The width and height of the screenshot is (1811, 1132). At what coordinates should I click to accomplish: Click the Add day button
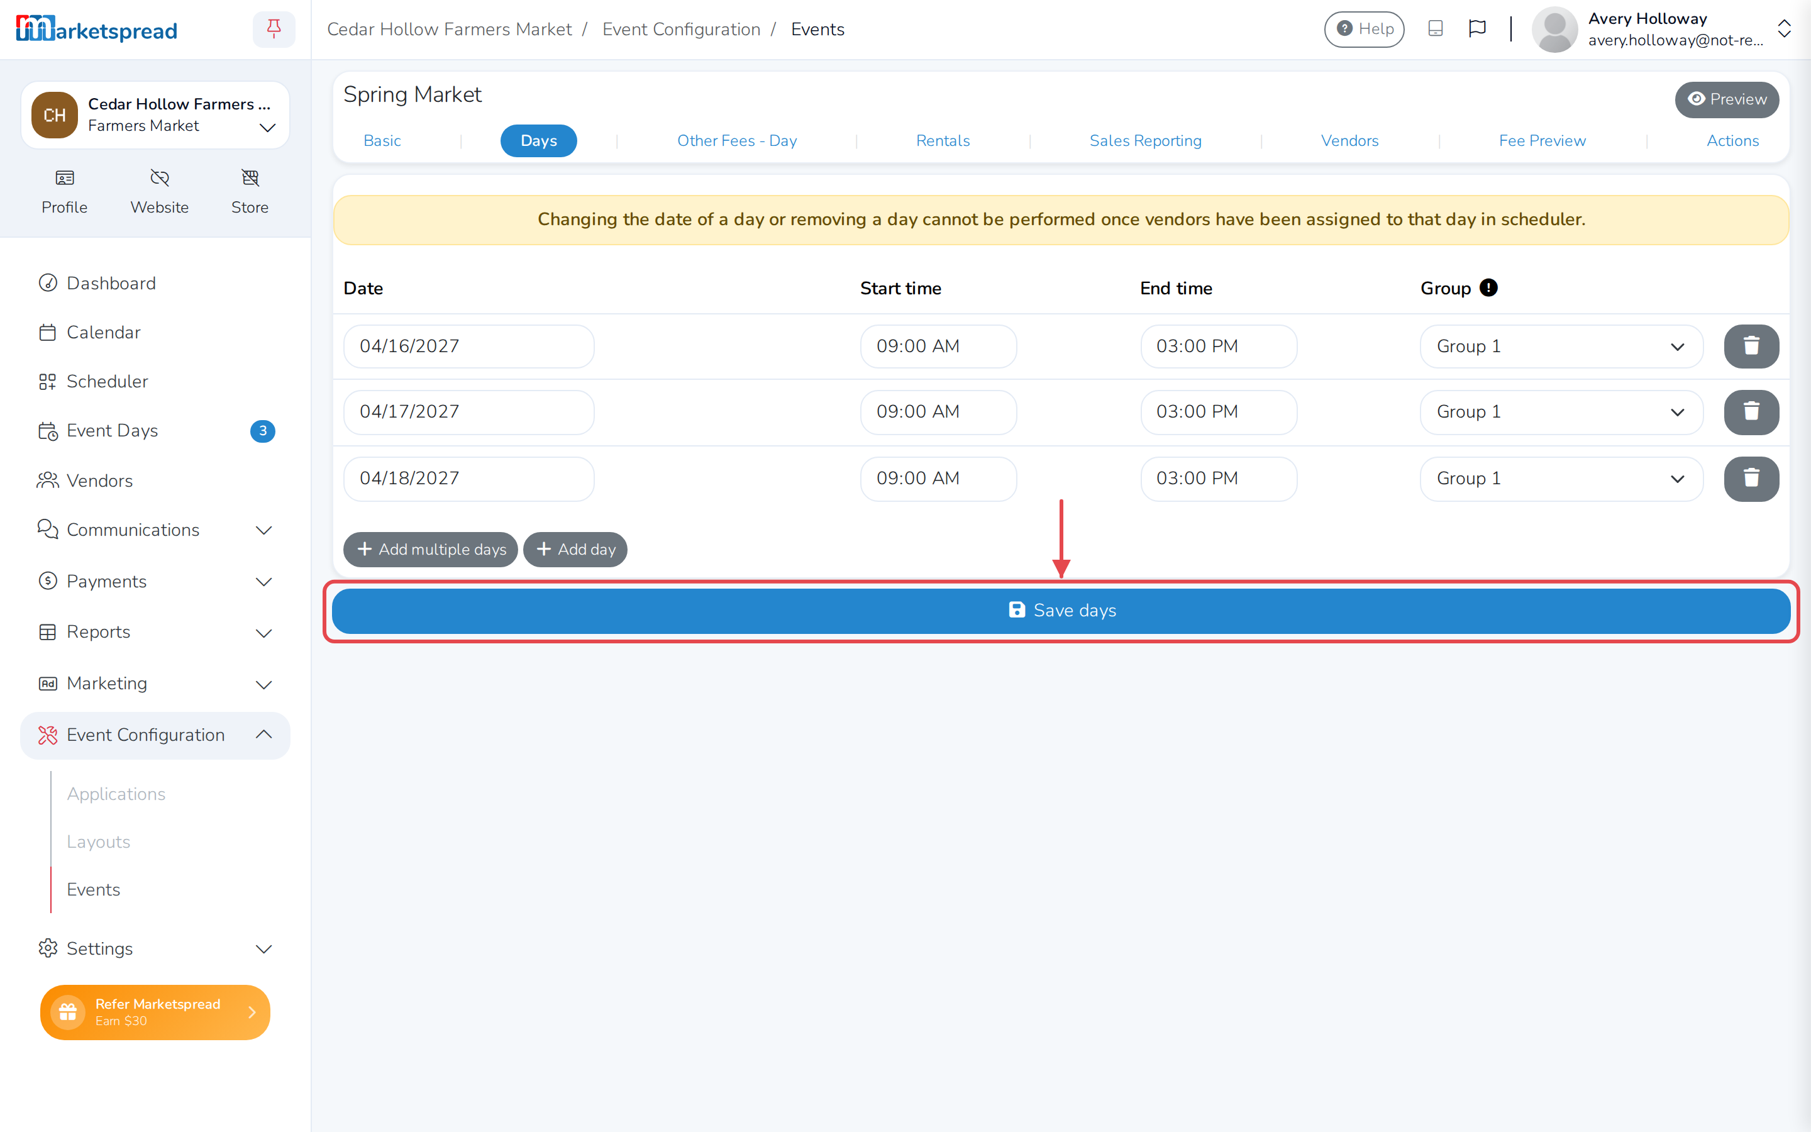click(x=575, y=550)
